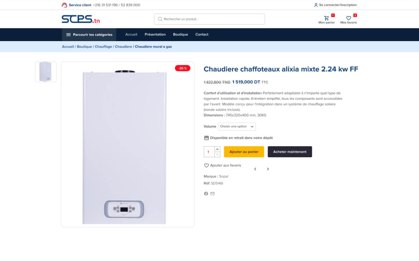The image size is (419, 261).
Task: Select the boiler product thumbnail
Action: point(46,72)
